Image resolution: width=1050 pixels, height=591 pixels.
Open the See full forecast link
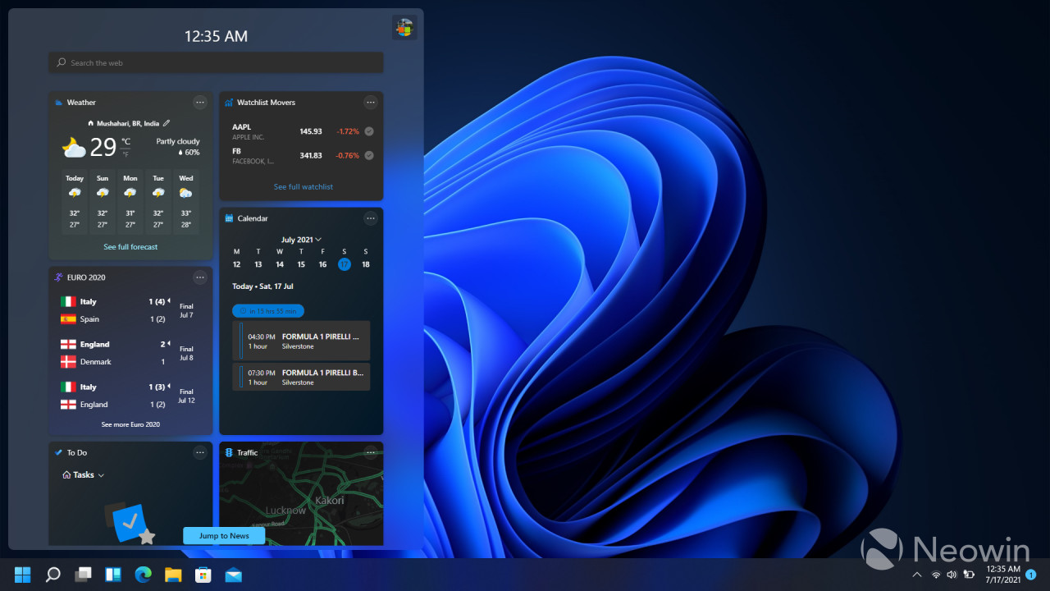[130, 247]
